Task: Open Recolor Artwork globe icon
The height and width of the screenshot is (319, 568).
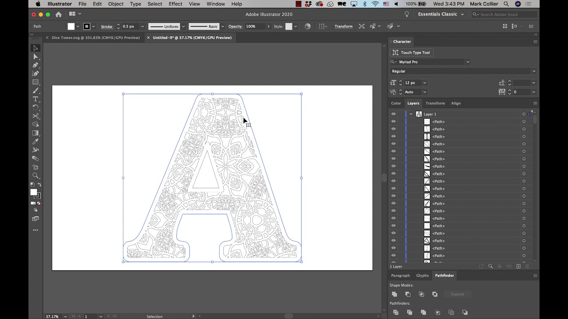Action: (308, 26)
